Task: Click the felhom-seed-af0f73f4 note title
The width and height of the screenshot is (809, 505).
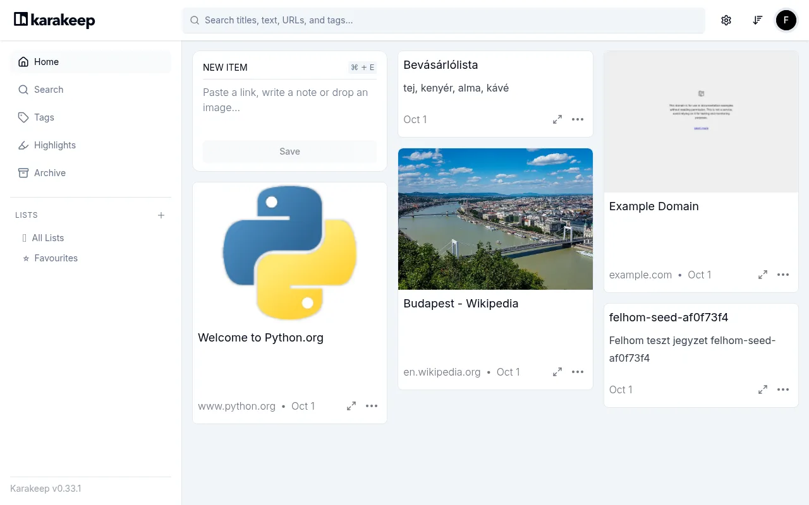Action: pos(669,318)
